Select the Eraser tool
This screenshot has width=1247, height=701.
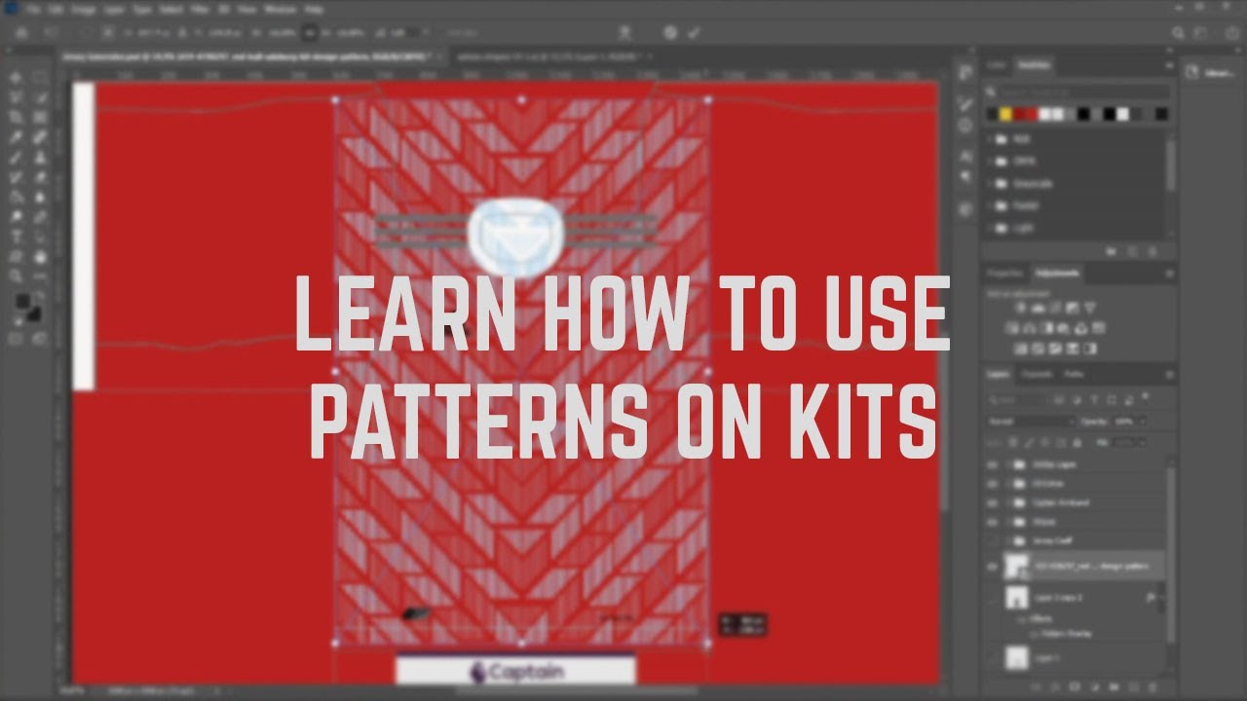(40, 177)
